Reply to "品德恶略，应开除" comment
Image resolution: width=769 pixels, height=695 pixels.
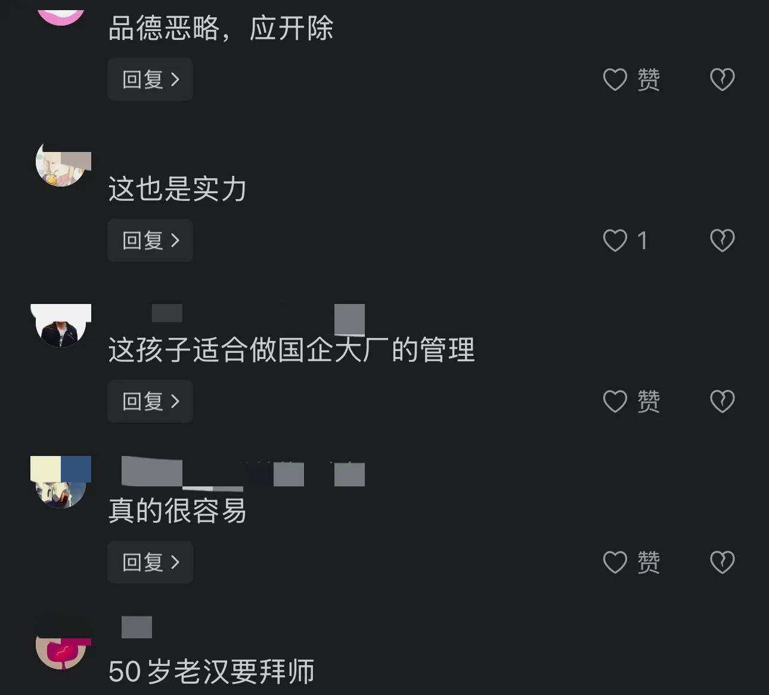coord(150,79)
